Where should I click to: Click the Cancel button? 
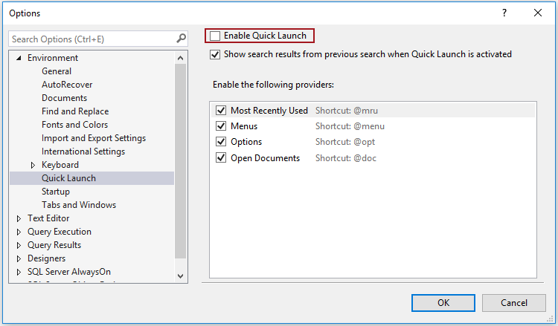514,303
